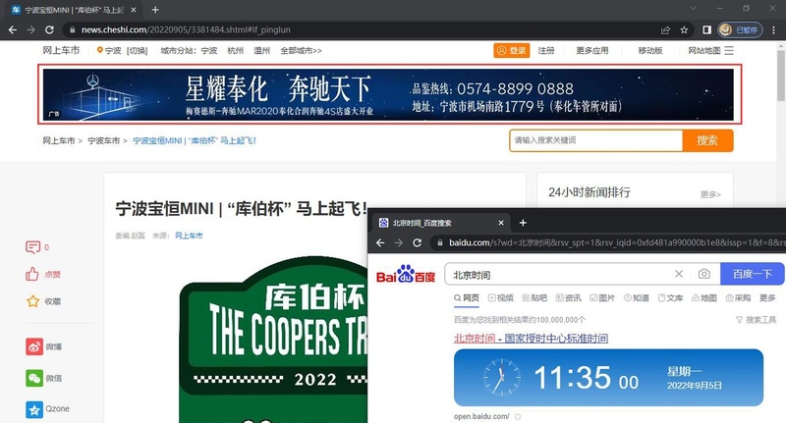This screenshot has height=423, width=786.
Task: Expand 全部城市>> list
Action: [301, 51]
